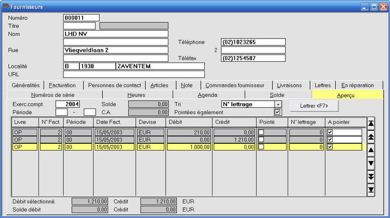The height and width of the screenshot is (218, 390).
Task: Click the Pointé column header
Action: [272, 122]
